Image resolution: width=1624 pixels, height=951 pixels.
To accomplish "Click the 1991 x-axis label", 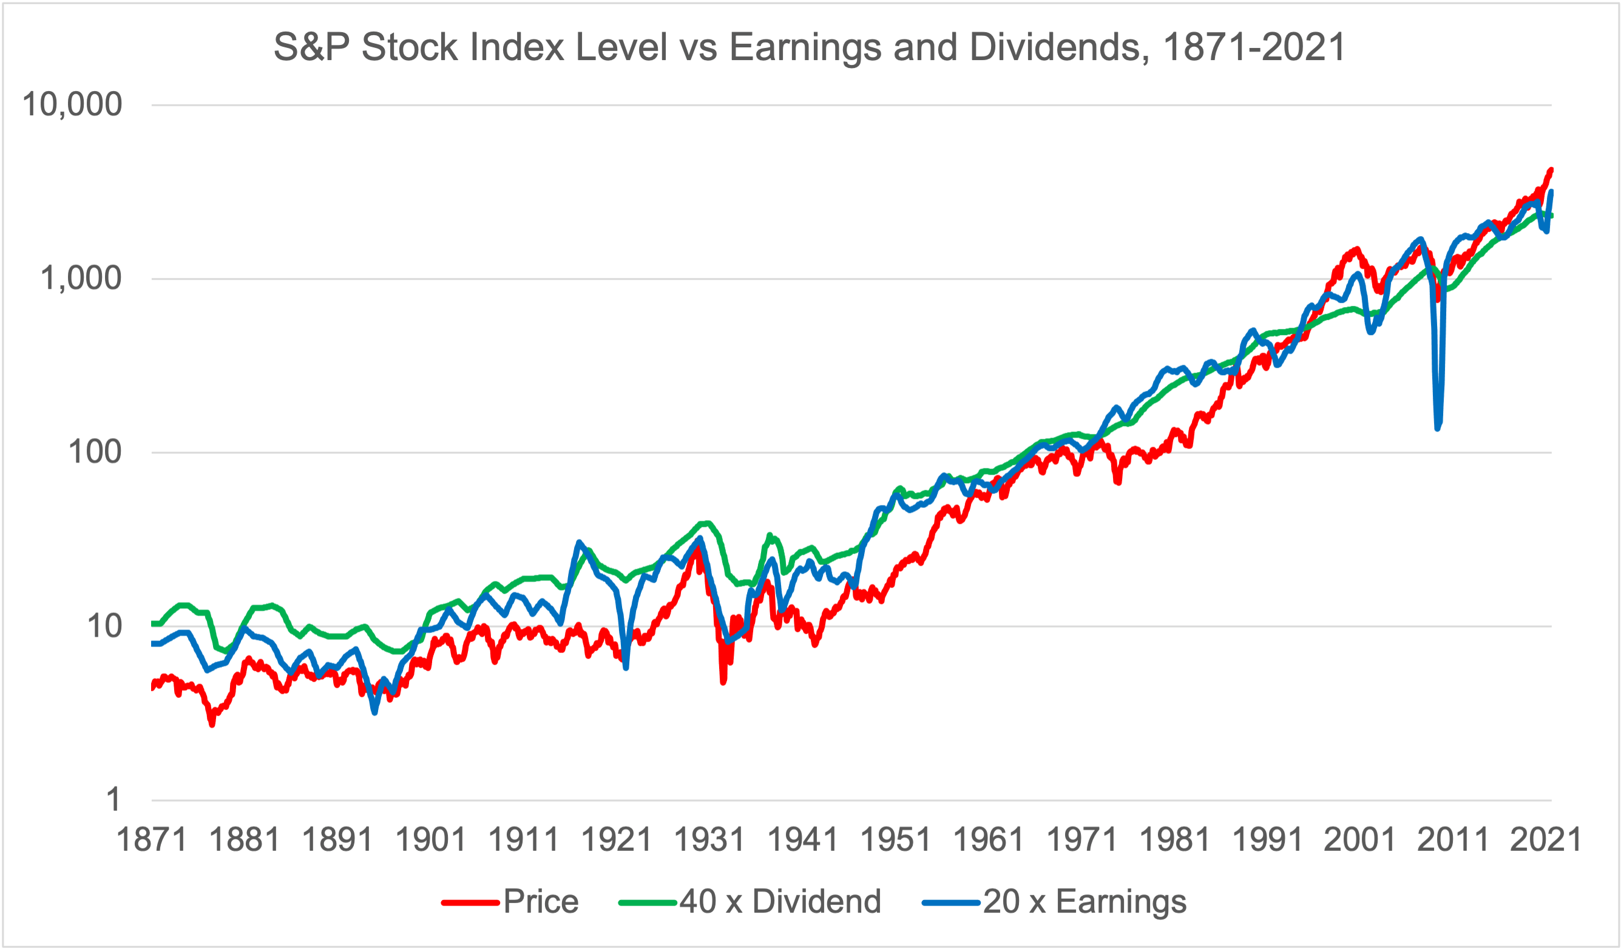I will pyautogui.click(x=1268, y=841).
